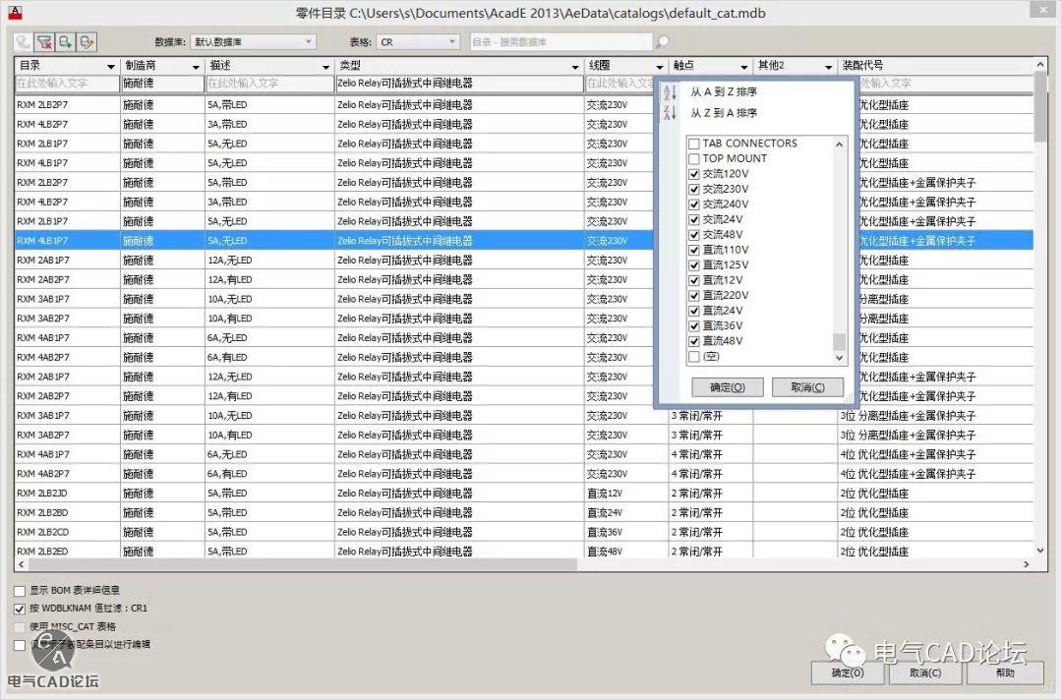Click the magnifier search icon
Screen dimensions: 1062x700
pyautogui.click(x=662, y=42)
